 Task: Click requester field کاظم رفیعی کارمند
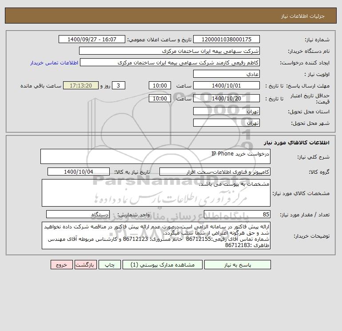(x=170, y=62)
